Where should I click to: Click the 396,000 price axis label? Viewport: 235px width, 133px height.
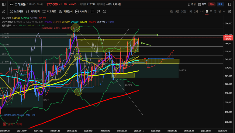[x=228, y=23]
